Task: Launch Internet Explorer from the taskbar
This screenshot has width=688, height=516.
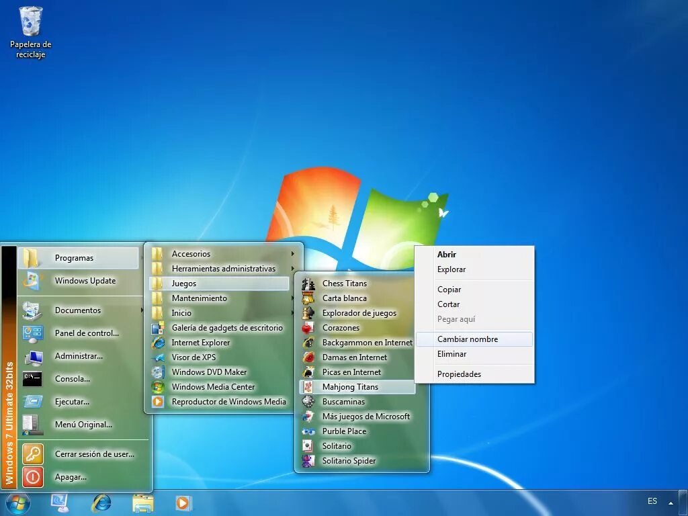Action: (101, 503)
